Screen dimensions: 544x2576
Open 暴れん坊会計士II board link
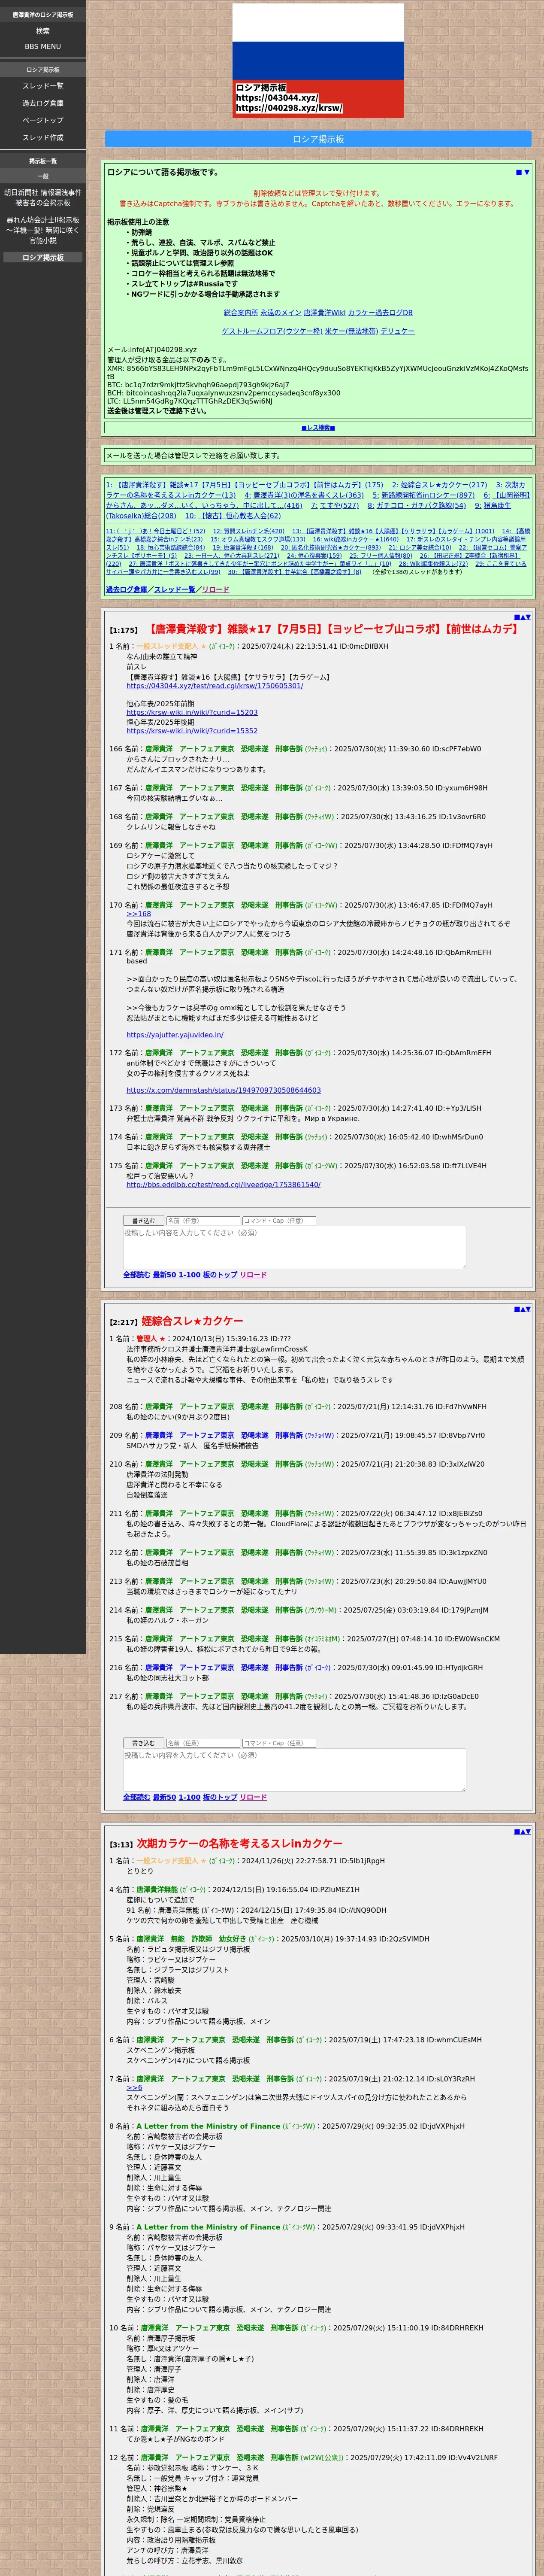(x=43, y=230)
